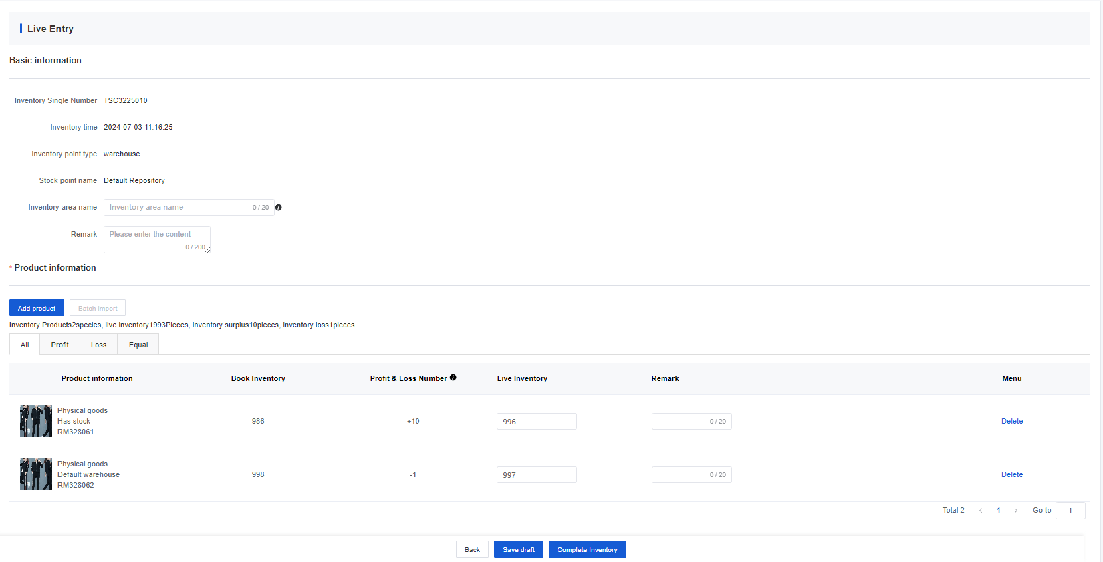Open the RM328061 product thumbnail

point(36,421)
